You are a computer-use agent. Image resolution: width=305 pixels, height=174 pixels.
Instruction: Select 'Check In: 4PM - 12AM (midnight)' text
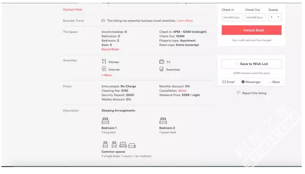pyautogui.click(x=183, y=32)
